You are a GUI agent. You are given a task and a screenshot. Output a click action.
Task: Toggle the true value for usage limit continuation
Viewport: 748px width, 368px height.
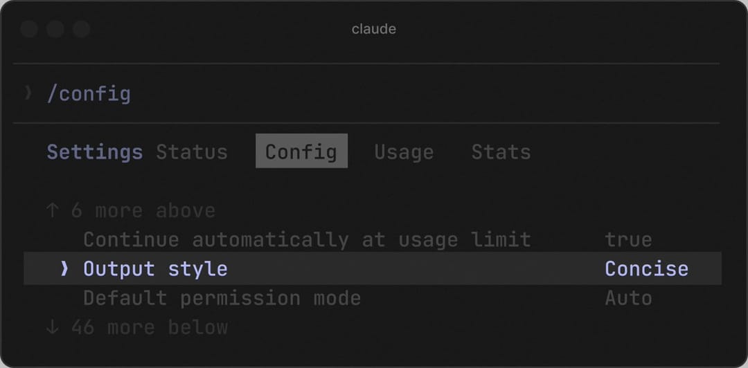628,240
